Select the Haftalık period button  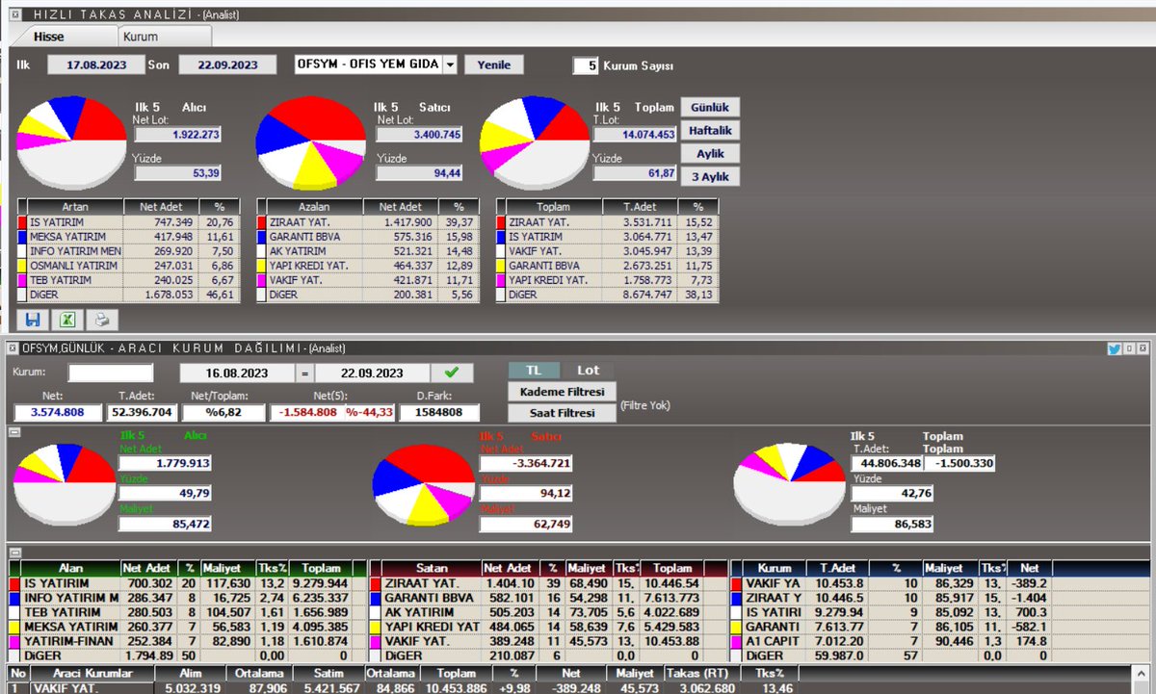pyautogui.click(x=710, y=130)
